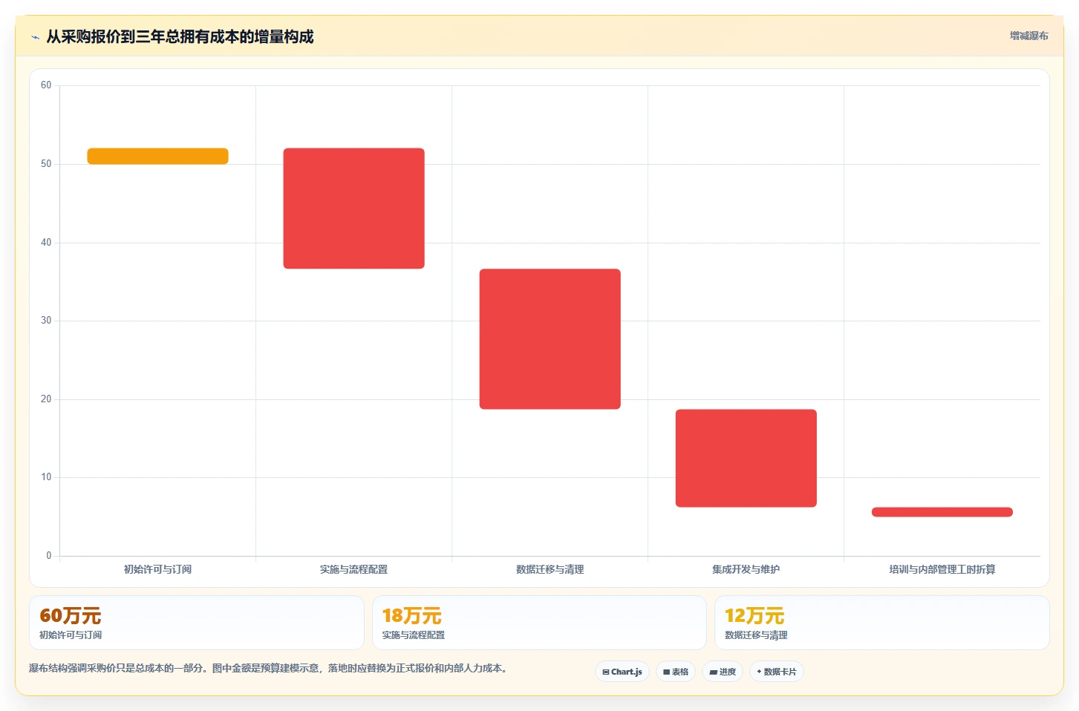1079x711 pixels.
Task: Click the orange 初始许可与订阅 bar
Action: (157, 156)
